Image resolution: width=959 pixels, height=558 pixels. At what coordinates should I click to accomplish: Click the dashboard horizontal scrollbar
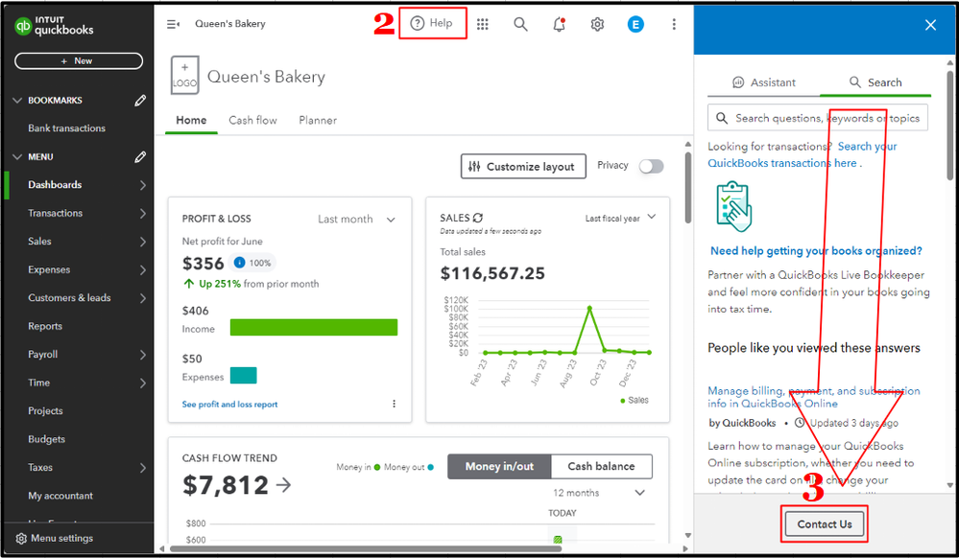(x=365, y=548)
